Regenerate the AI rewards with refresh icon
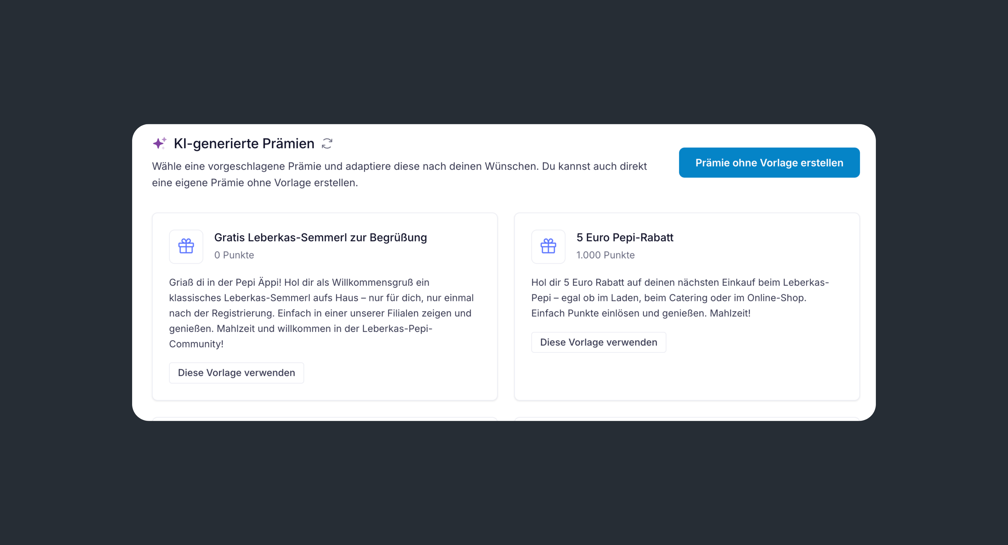The image size is (1008, 545). (327, 144)
